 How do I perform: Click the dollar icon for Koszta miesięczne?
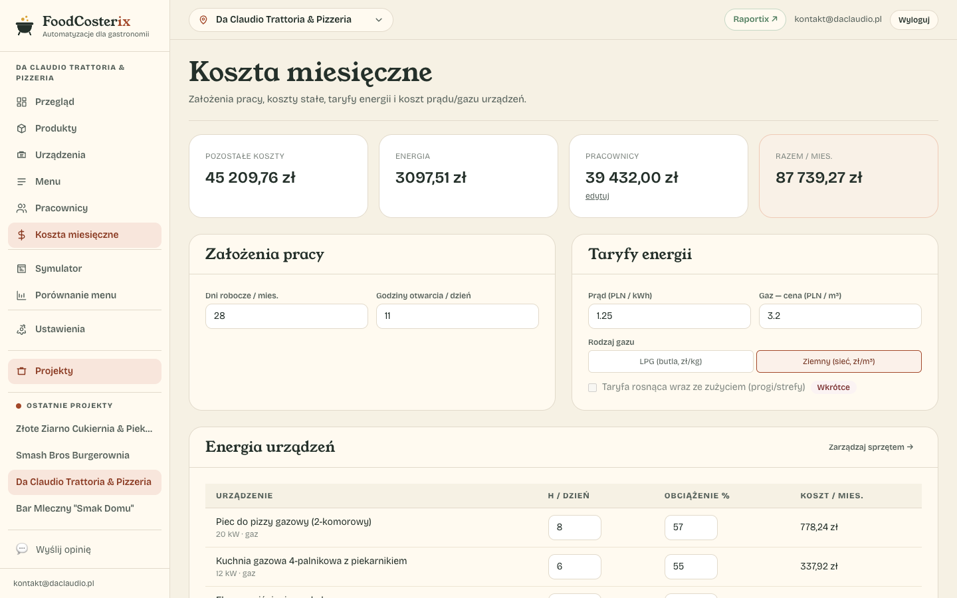click(x=21, y=235)
